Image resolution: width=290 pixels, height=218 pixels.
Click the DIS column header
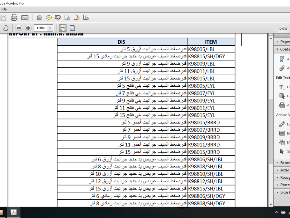(122, 42)
